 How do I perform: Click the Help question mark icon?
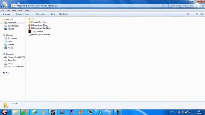(201, 14)
